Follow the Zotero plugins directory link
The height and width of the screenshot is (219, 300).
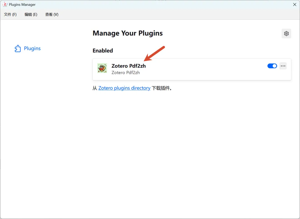pos(124,88)
